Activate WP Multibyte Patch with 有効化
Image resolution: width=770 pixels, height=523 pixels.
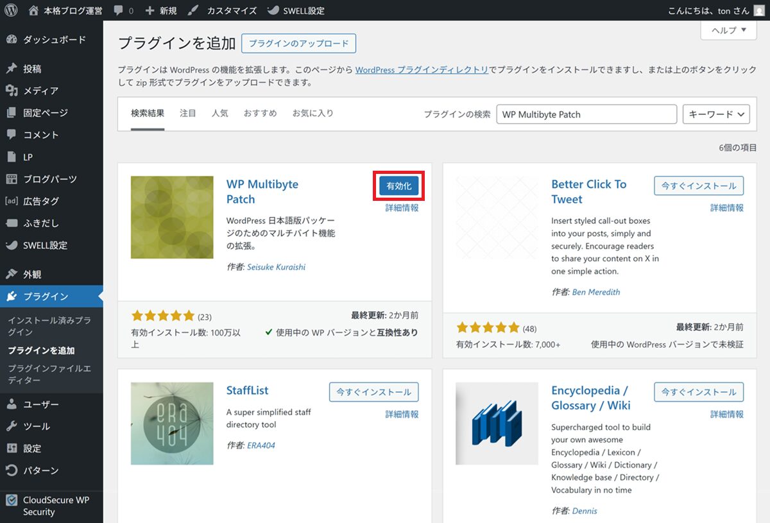coord(398,185)
